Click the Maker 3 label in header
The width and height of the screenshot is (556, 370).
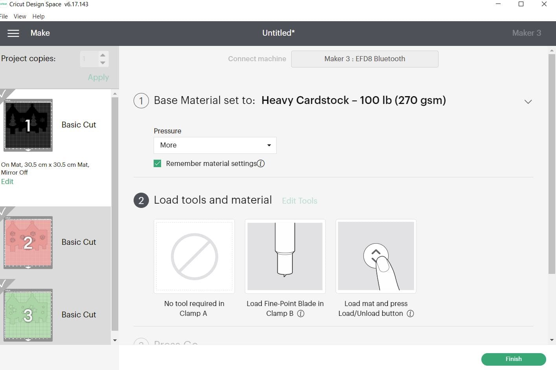click(x=527, y=33)
